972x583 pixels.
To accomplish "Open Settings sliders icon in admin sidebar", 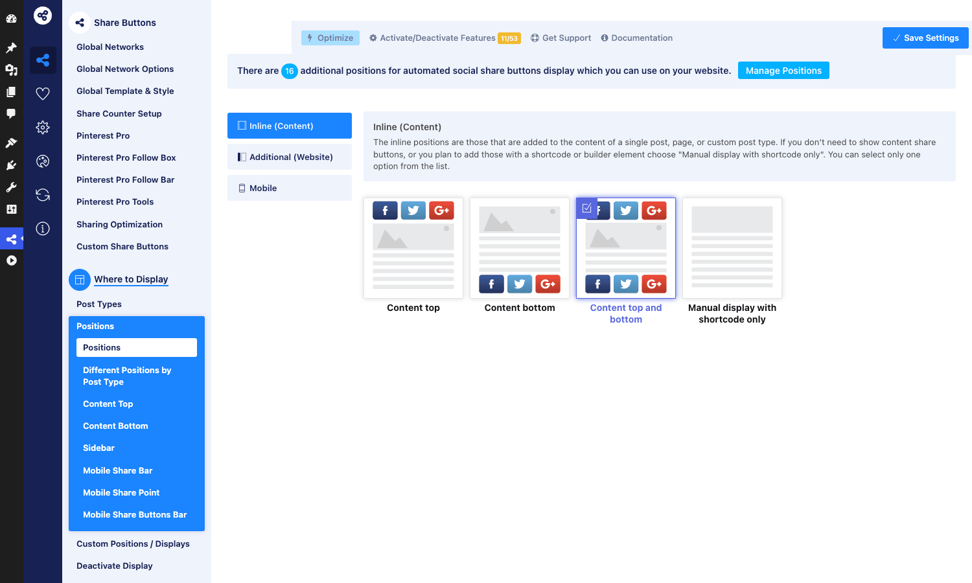I will coord(11,209).
